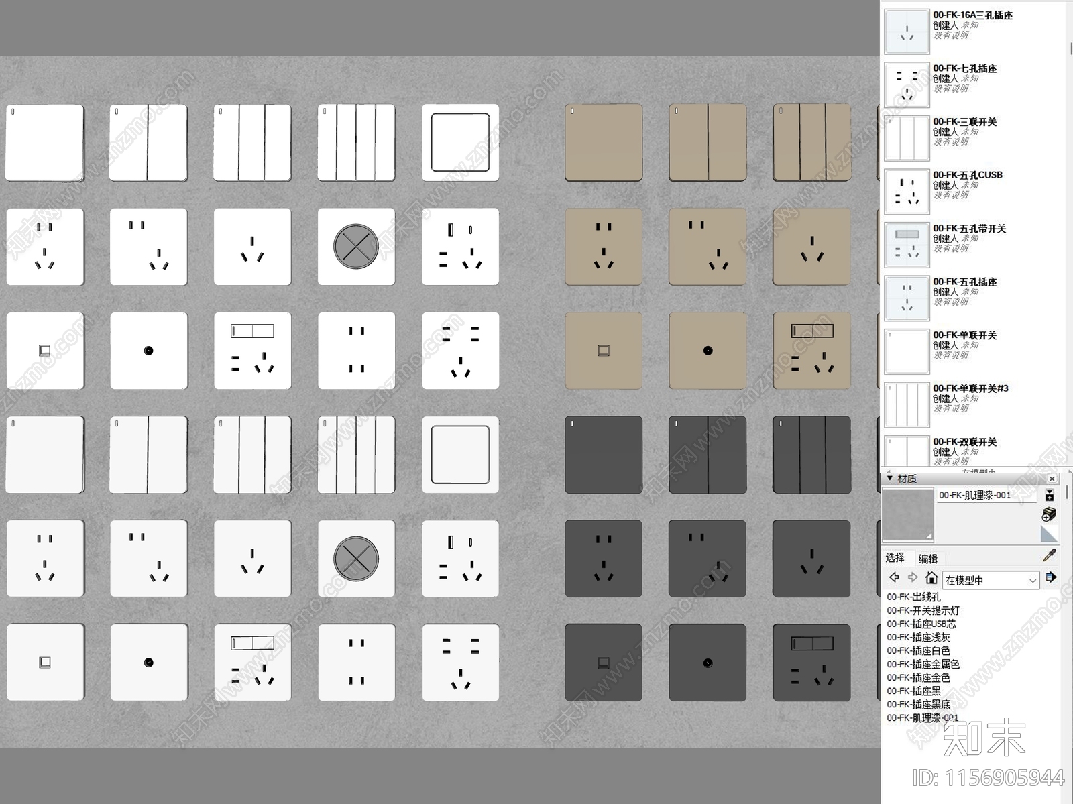Select the top-row white triple-gang switch model

pos(252,142)
